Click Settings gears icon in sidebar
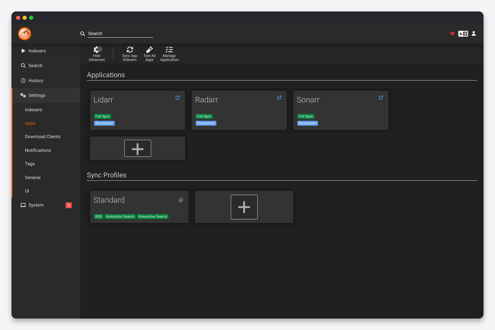Screen dimensions: 495x330 pyautogui.click(x=23, y=95)
